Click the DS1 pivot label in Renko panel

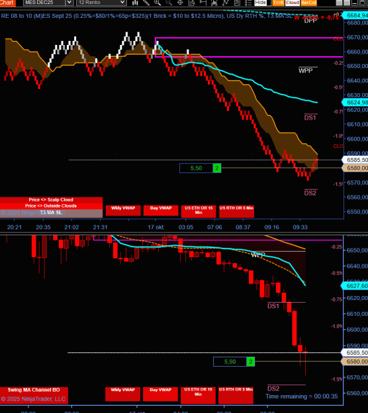pos(310,118)
